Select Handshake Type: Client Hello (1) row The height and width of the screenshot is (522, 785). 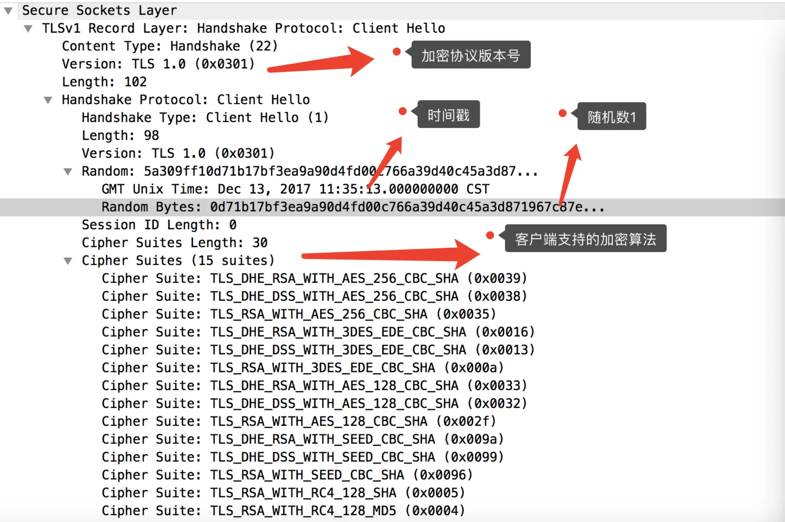click(x=205, y=118)
